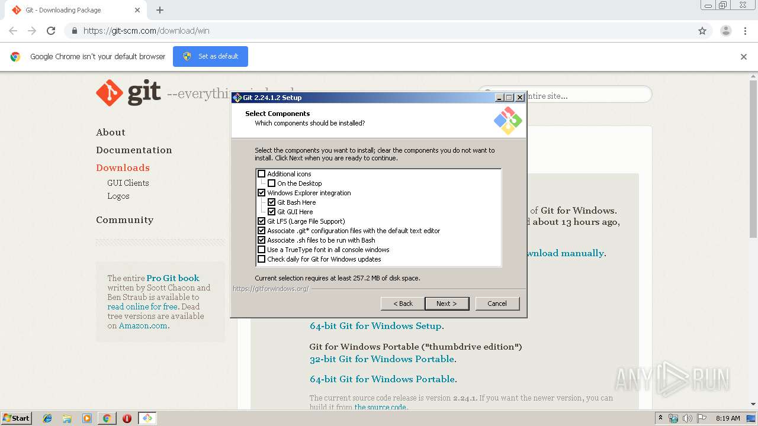Enable TrueType font in console windows
Image resolution: width=758 pixels, height=426 pixels.
(262, 250)
